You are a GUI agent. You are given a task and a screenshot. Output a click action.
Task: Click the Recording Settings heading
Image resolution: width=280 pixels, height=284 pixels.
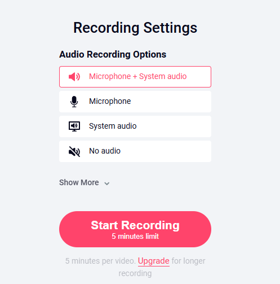pos(135,28)
